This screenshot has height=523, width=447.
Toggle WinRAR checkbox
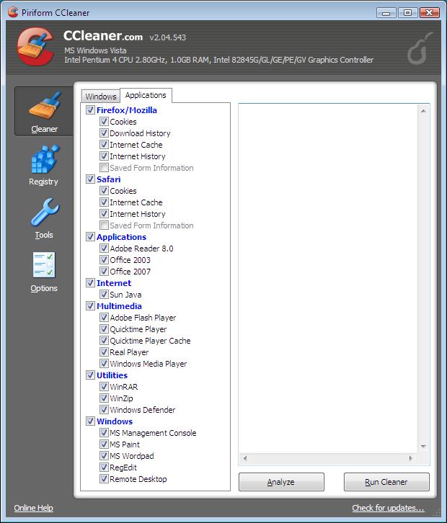(104, 387)
